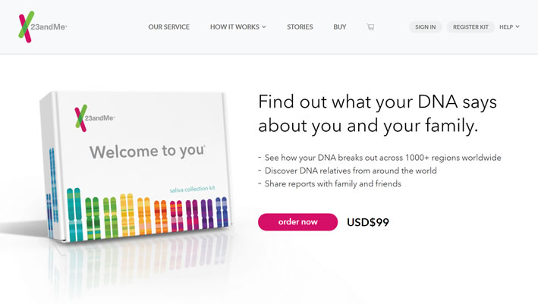Viewport: 538px width, 304px height.
Task: Go to the Stories page
Action: coord(300,27)
